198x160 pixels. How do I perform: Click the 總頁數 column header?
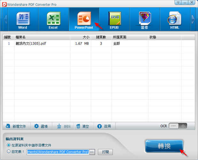(101, 37)
